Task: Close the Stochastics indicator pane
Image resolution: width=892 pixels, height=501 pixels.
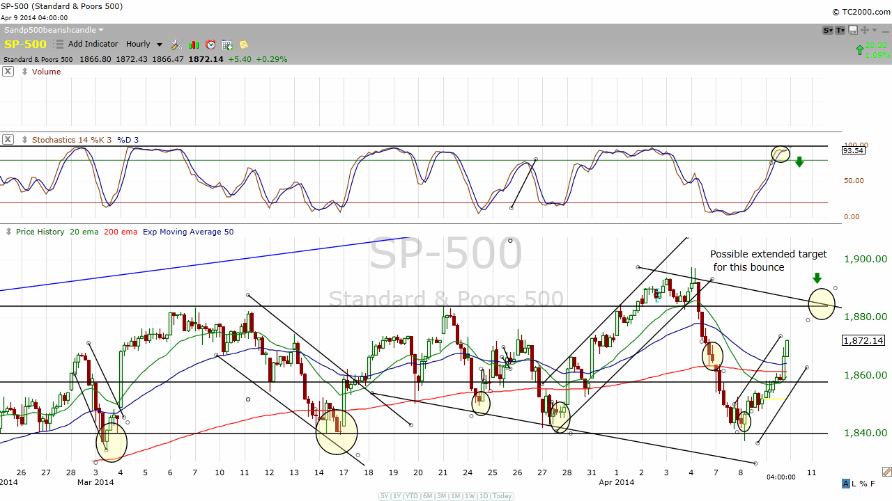Action: pyautogui.click(x=8, y=140)
